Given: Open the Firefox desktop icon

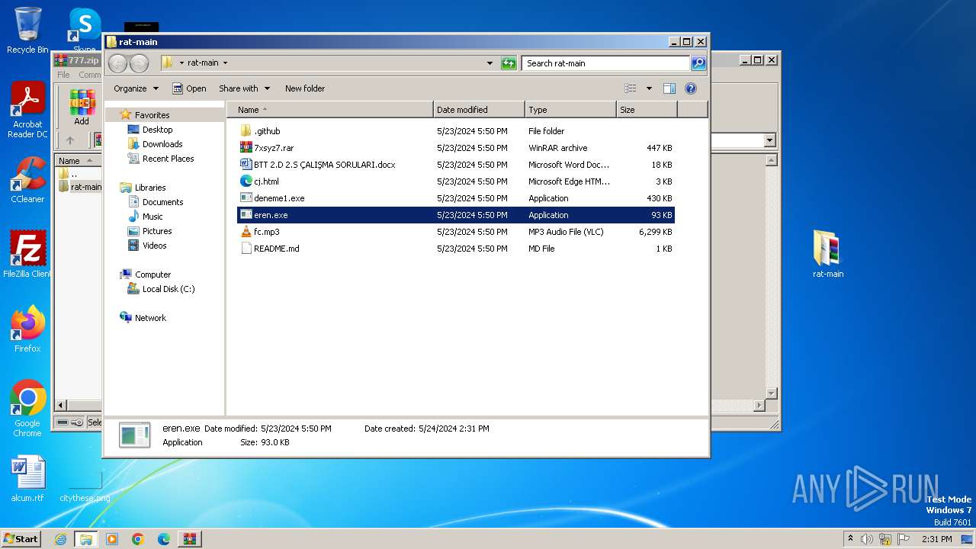Looking at the screenshot, I should [x=27, y=329].
